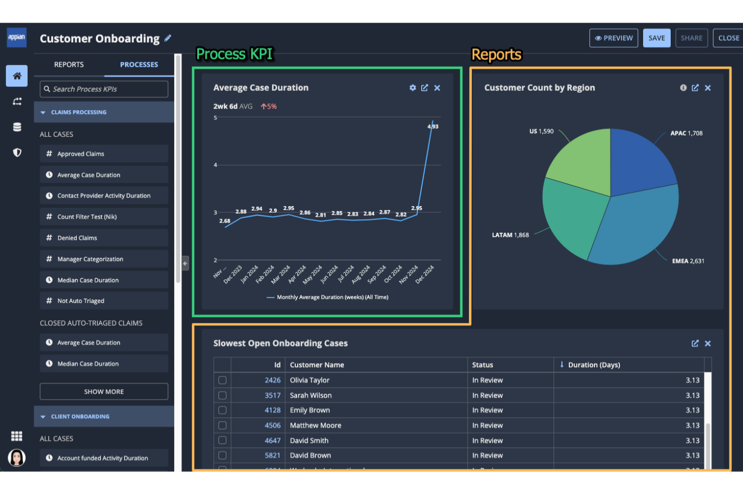Image resolution: width=743 pixels, height=495 pixels.
Task: Open Customer Count by Region in new window
Action: [x=695, y=88]
